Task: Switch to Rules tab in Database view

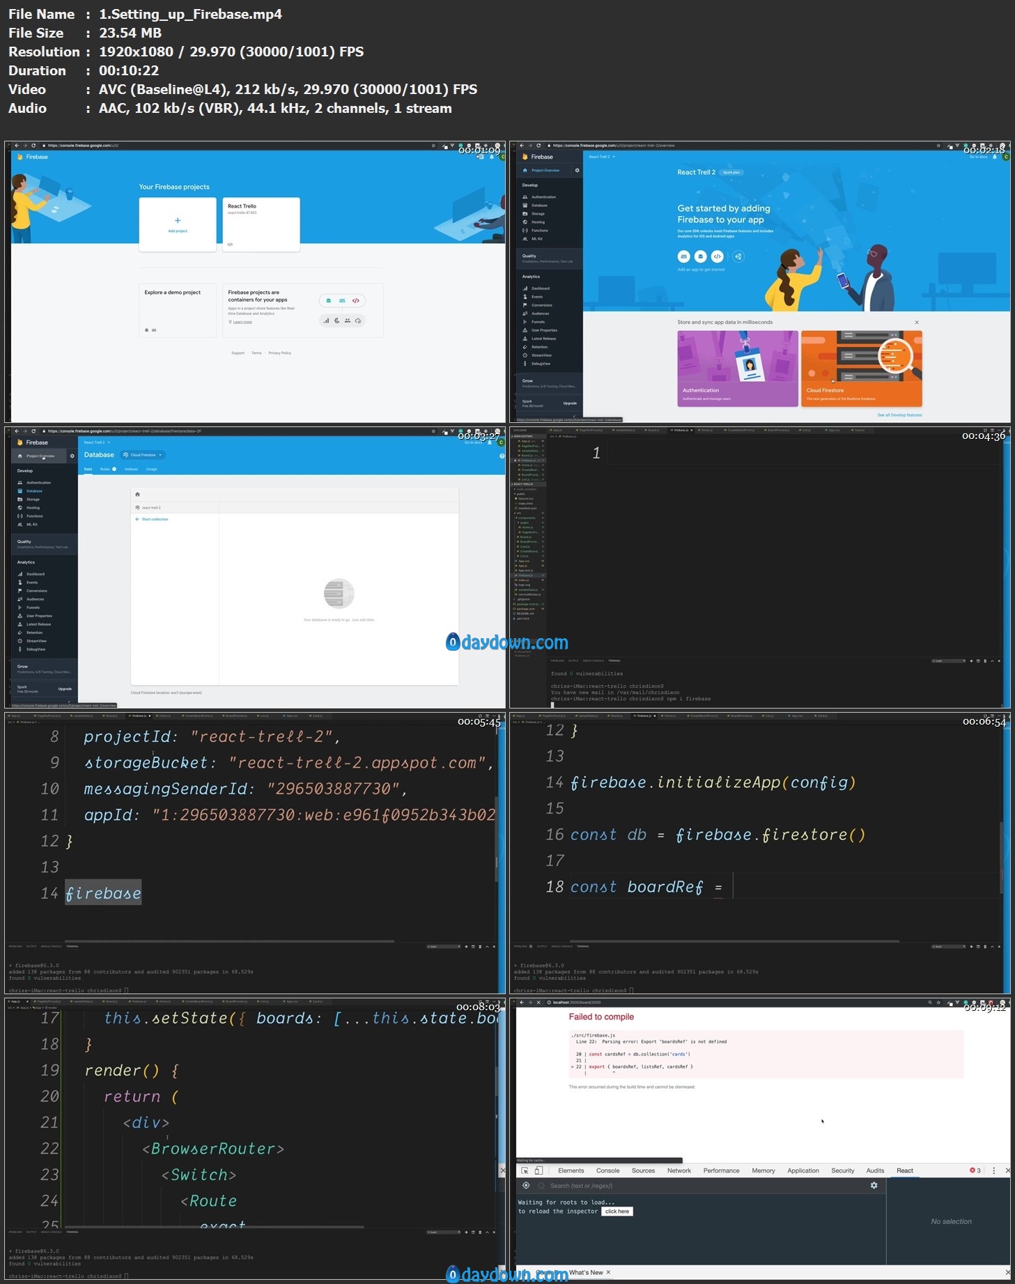Action: 108,470
